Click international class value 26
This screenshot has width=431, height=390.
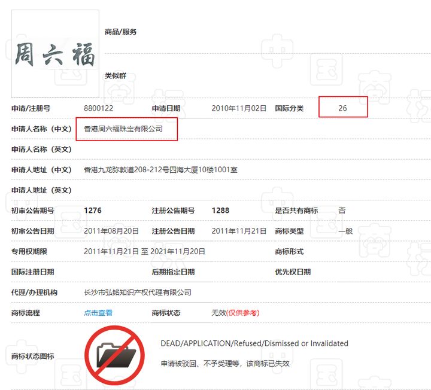coord(342,108)
